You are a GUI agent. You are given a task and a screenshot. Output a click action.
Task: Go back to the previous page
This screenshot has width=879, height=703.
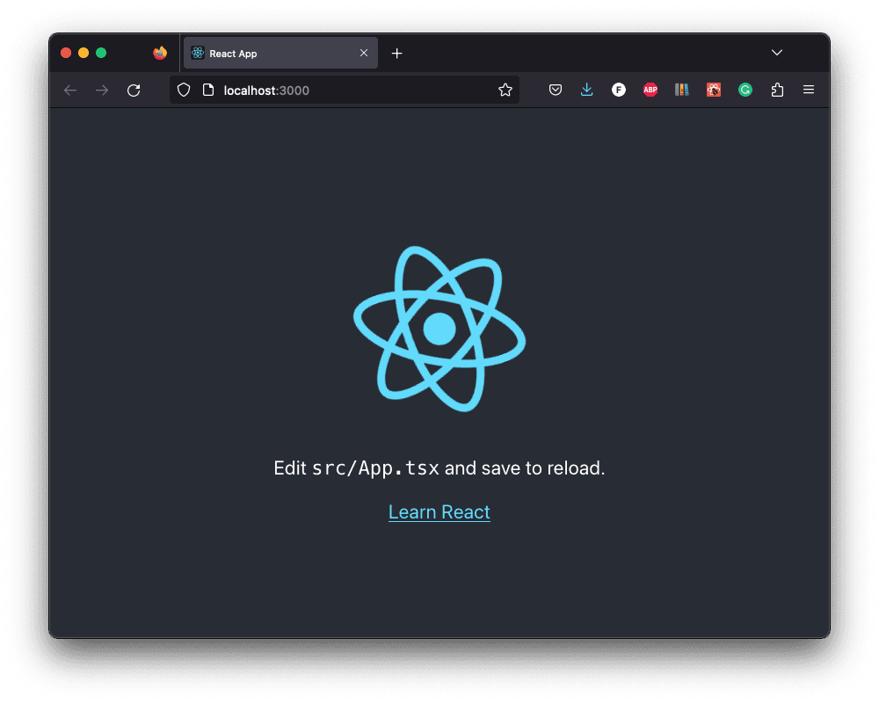pos(70,91)
